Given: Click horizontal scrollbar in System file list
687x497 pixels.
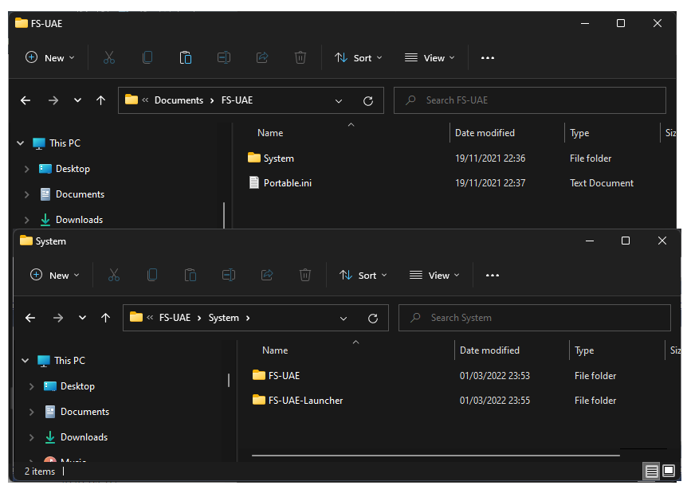Looking at the screenshot, I should pos(435,456).
